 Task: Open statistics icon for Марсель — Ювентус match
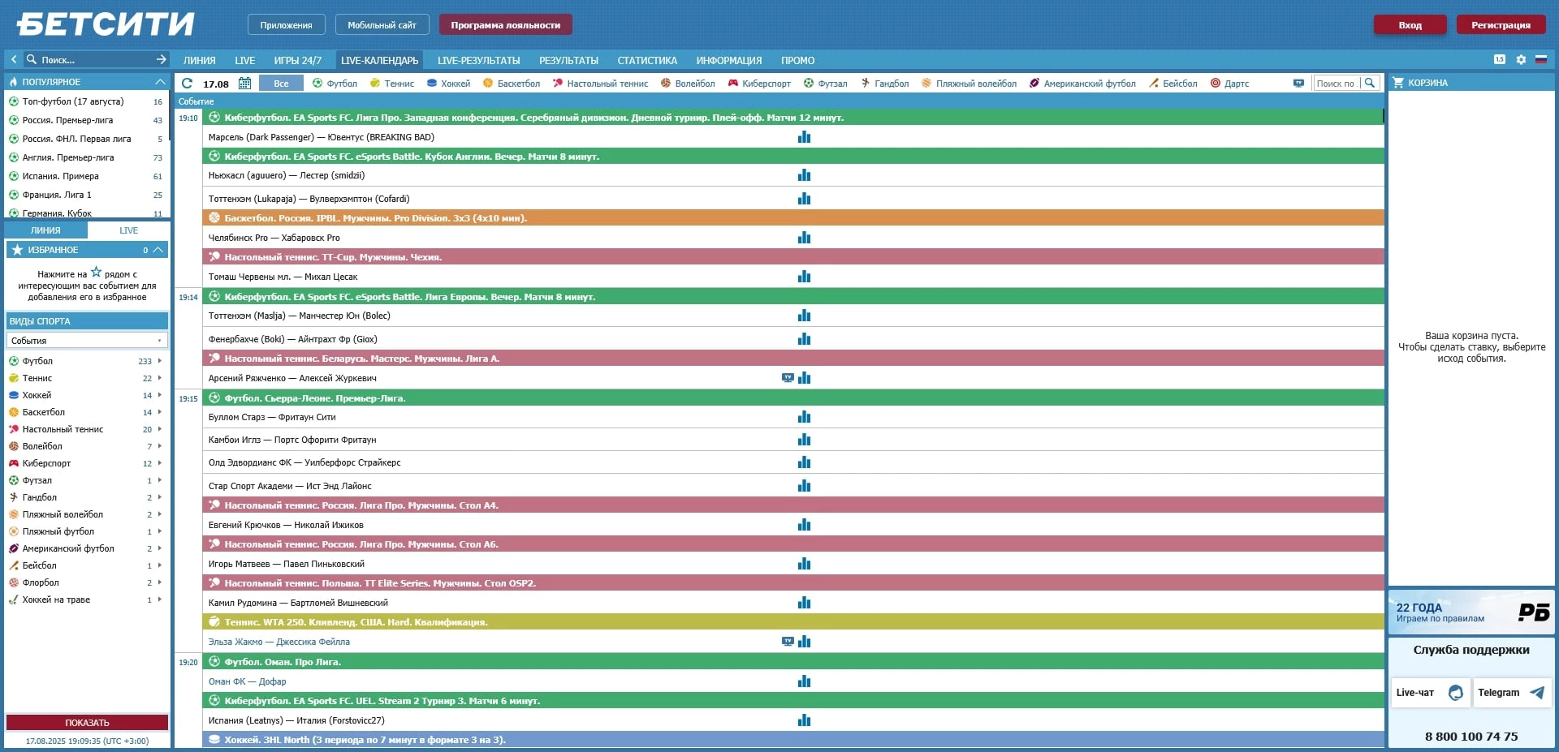[x=804, y=137]
